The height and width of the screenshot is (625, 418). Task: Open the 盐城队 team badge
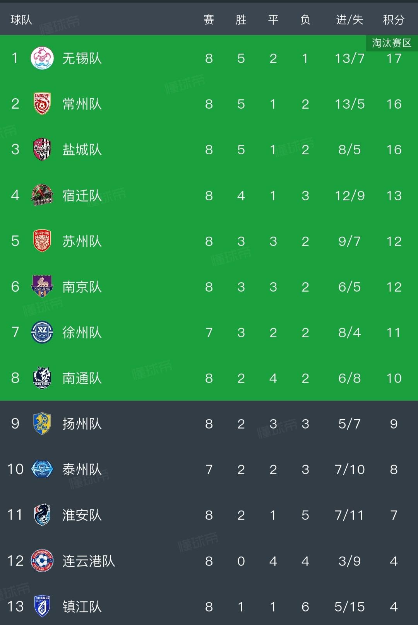42,150
